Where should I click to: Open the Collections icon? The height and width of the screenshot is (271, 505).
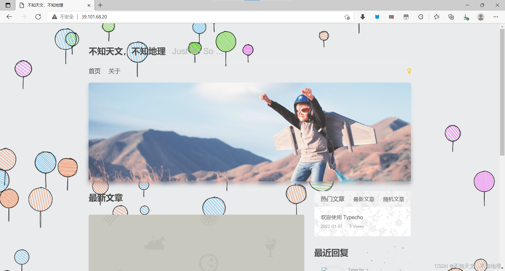click(x=451, y=17)
